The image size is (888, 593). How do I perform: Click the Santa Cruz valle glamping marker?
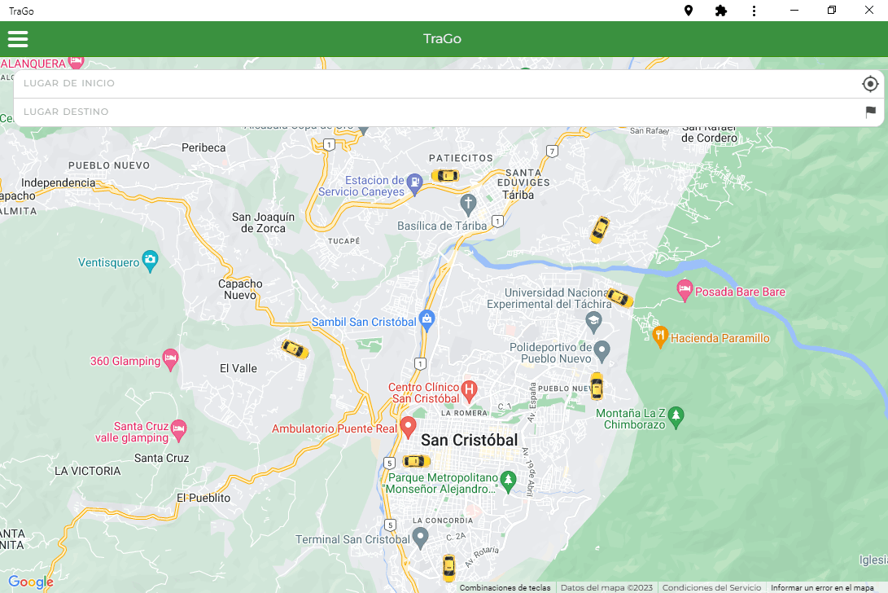tap(178, 430)
